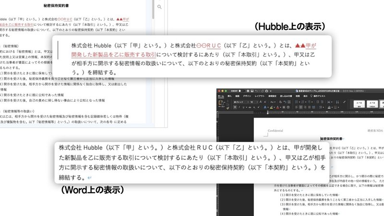Image resolution: width=384 pixels, height=216 pixels.
Task: Toggle Subscript formatting
Action: 254,107
